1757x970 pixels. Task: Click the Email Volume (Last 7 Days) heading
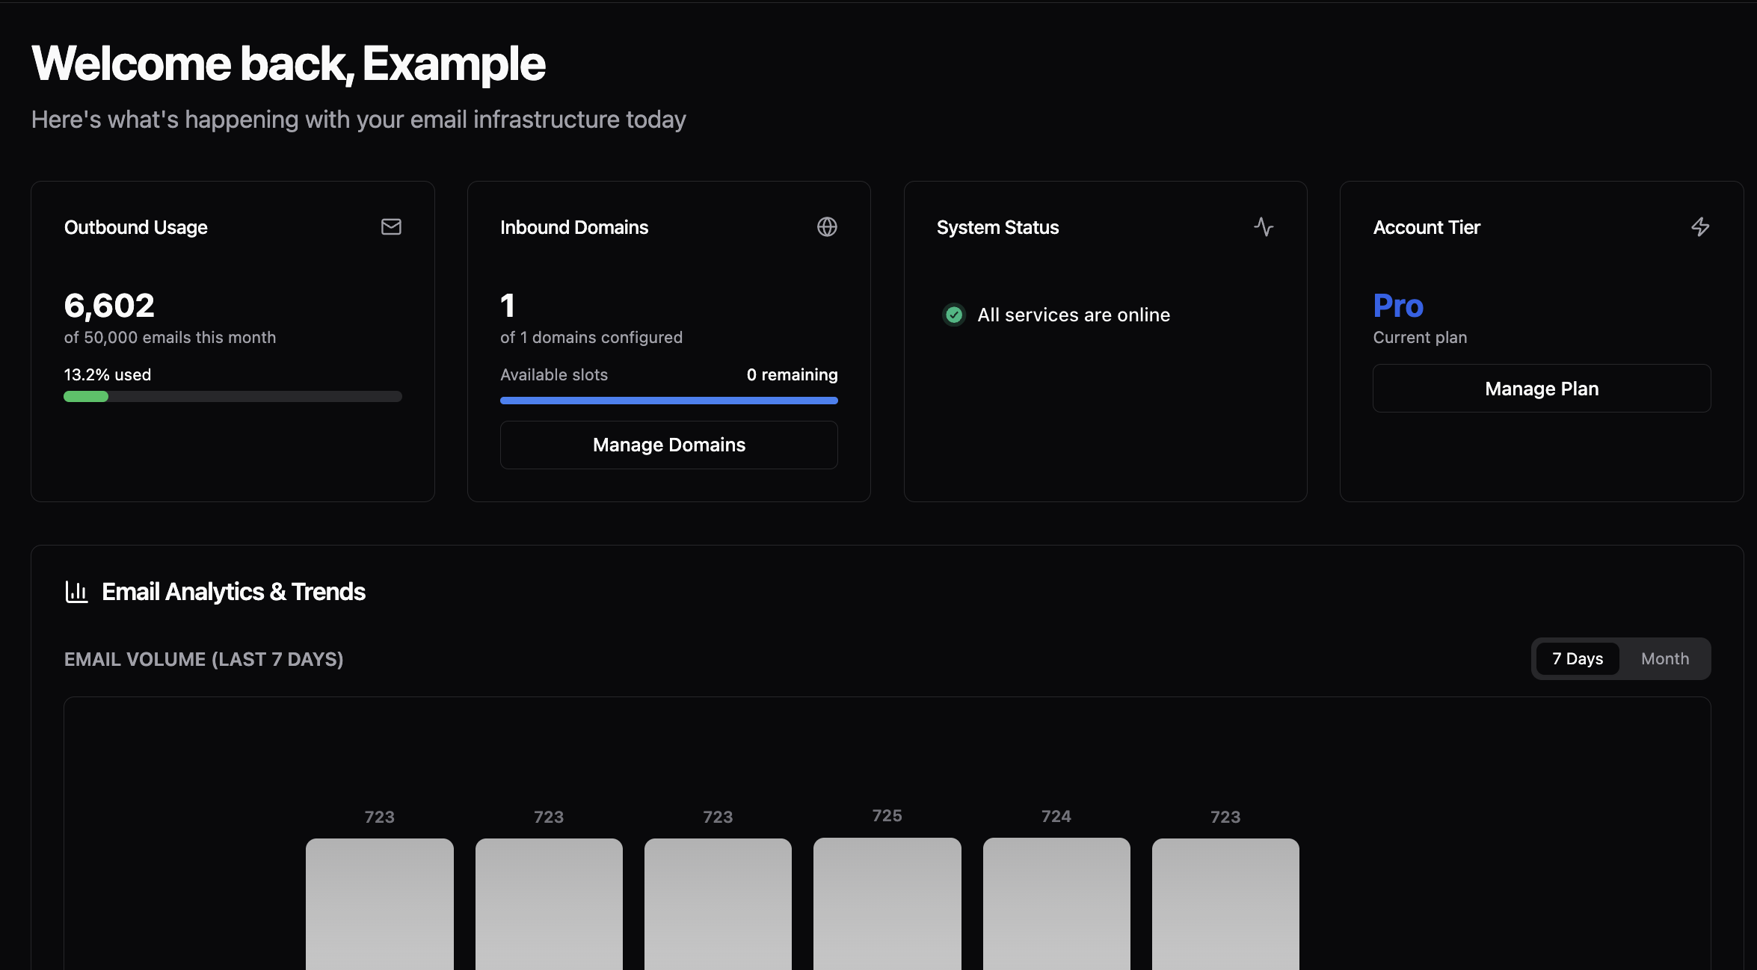pyautogui.click(x=203, y=659)
